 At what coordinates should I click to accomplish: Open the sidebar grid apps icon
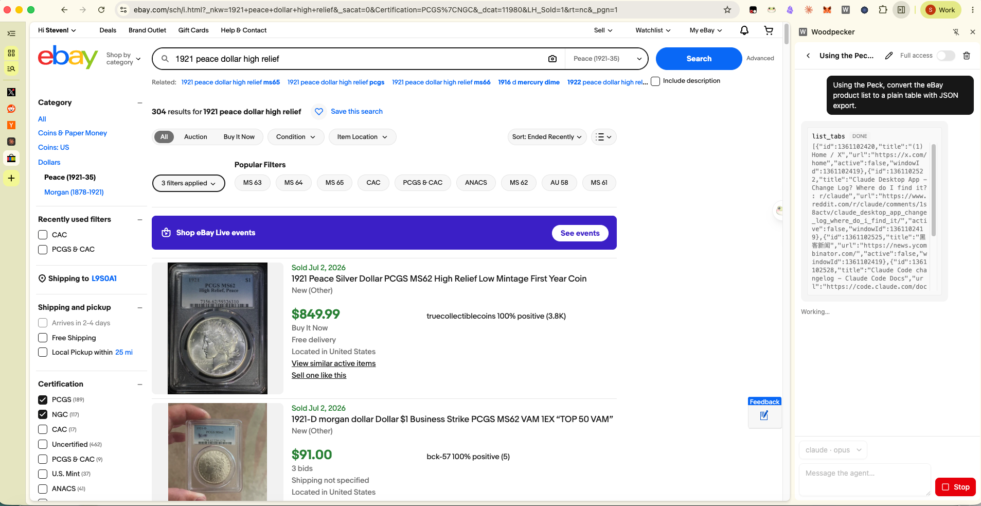[x=11, y=53]
